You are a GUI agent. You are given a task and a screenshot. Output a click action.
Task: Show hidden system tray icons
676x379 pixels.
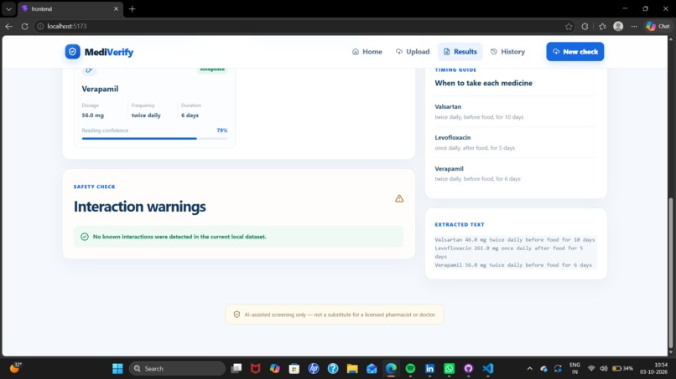point(530,369)
